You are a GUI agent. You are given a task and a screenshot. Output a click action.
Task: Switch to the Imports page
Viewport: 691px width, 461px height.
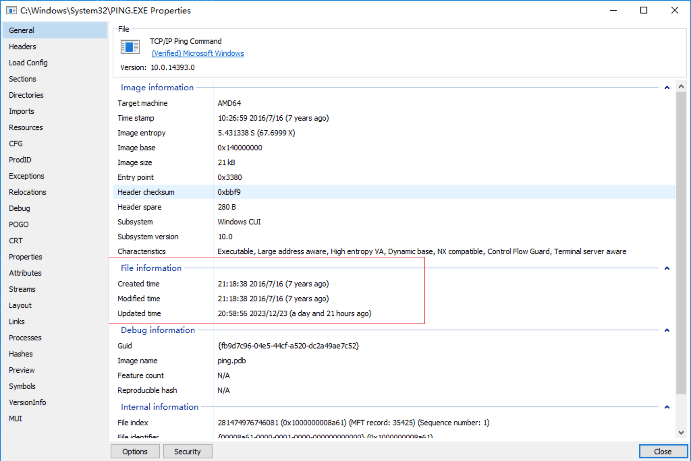pyautogui.click(x=21, y=111)
